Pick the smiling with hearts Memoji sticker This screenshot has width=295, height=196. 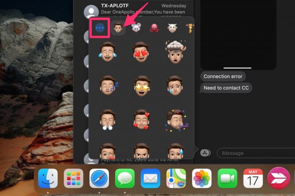click(x=141, y=119)
